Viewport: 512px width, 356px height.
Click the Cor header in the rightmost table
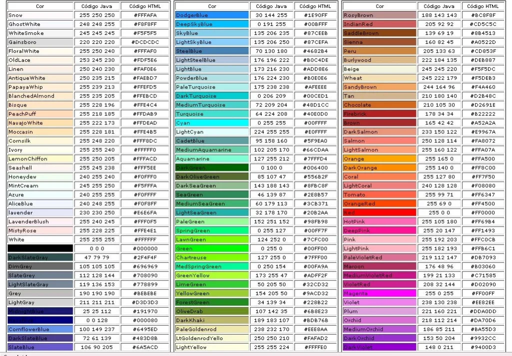pyautogui.click(x=379, y=6)
